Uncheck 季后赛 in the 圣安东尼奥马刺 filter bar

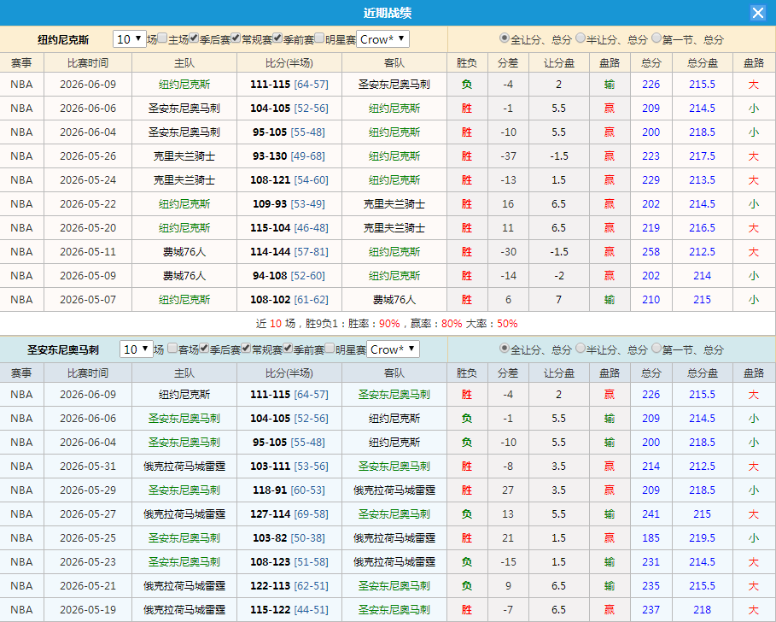pos(204,348)
